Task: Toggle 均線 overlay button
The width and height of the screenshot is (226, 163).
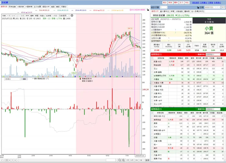Action: 4,16
